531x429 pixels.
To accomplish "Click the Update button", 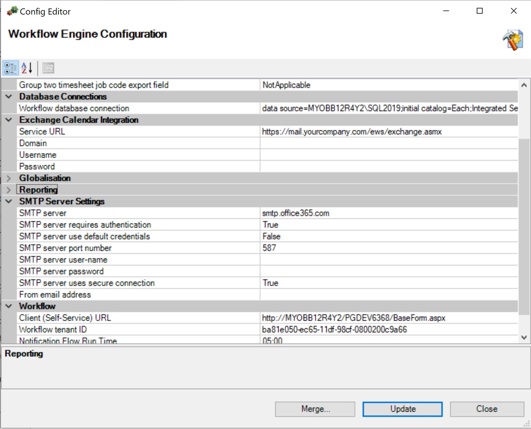I will pos(402,409).
